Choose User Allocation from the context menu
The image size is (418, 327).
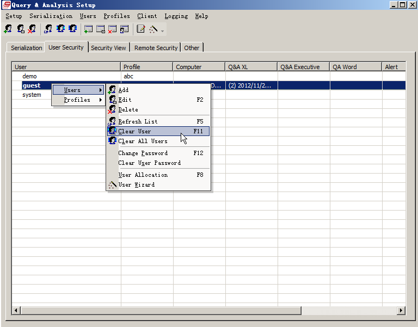(x=143, y=175)
